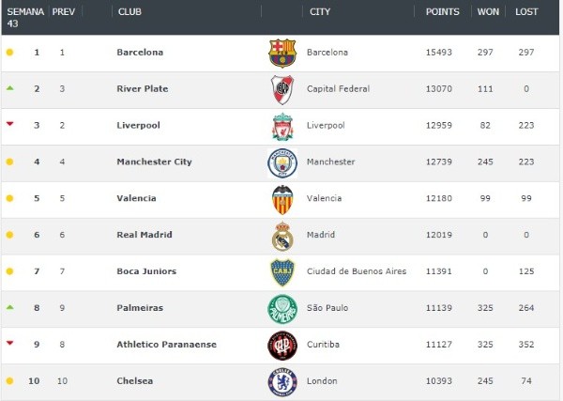Screen dimensions: 563x401
Task: Click the LOST column header
Action: coord(526,12)
